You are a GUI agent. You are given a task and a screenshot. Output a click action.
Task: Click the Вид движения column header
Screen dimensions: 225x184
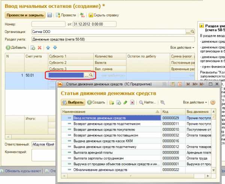pyautogui.click(x=198, y=112)
